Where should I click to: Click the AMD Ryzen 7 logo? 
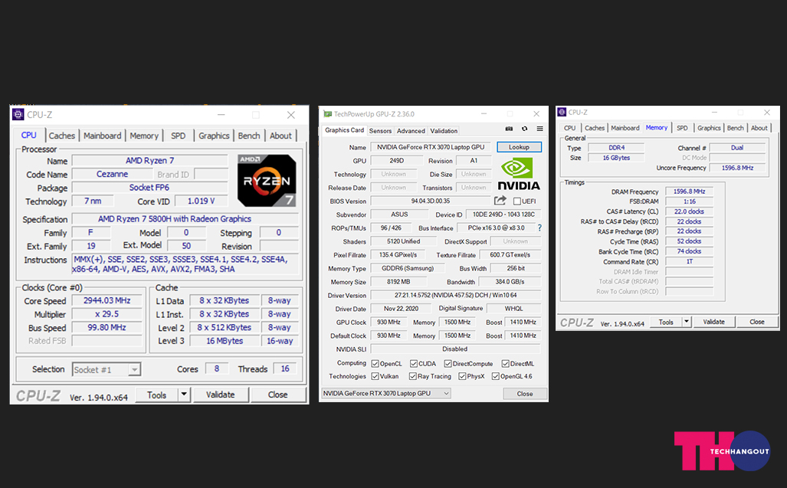click(267, 181)
